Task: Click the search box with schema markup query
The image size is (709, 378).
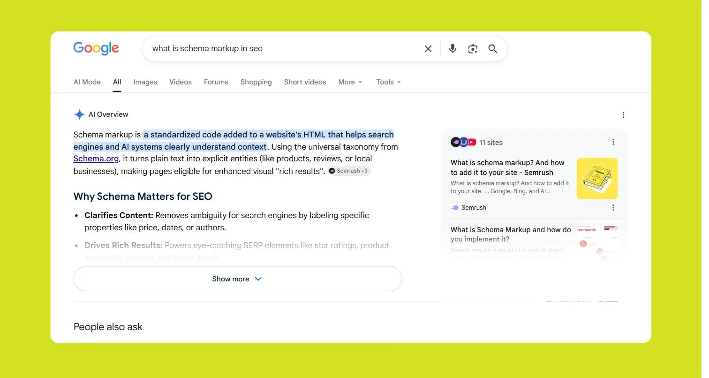Action: coord(324,49)
